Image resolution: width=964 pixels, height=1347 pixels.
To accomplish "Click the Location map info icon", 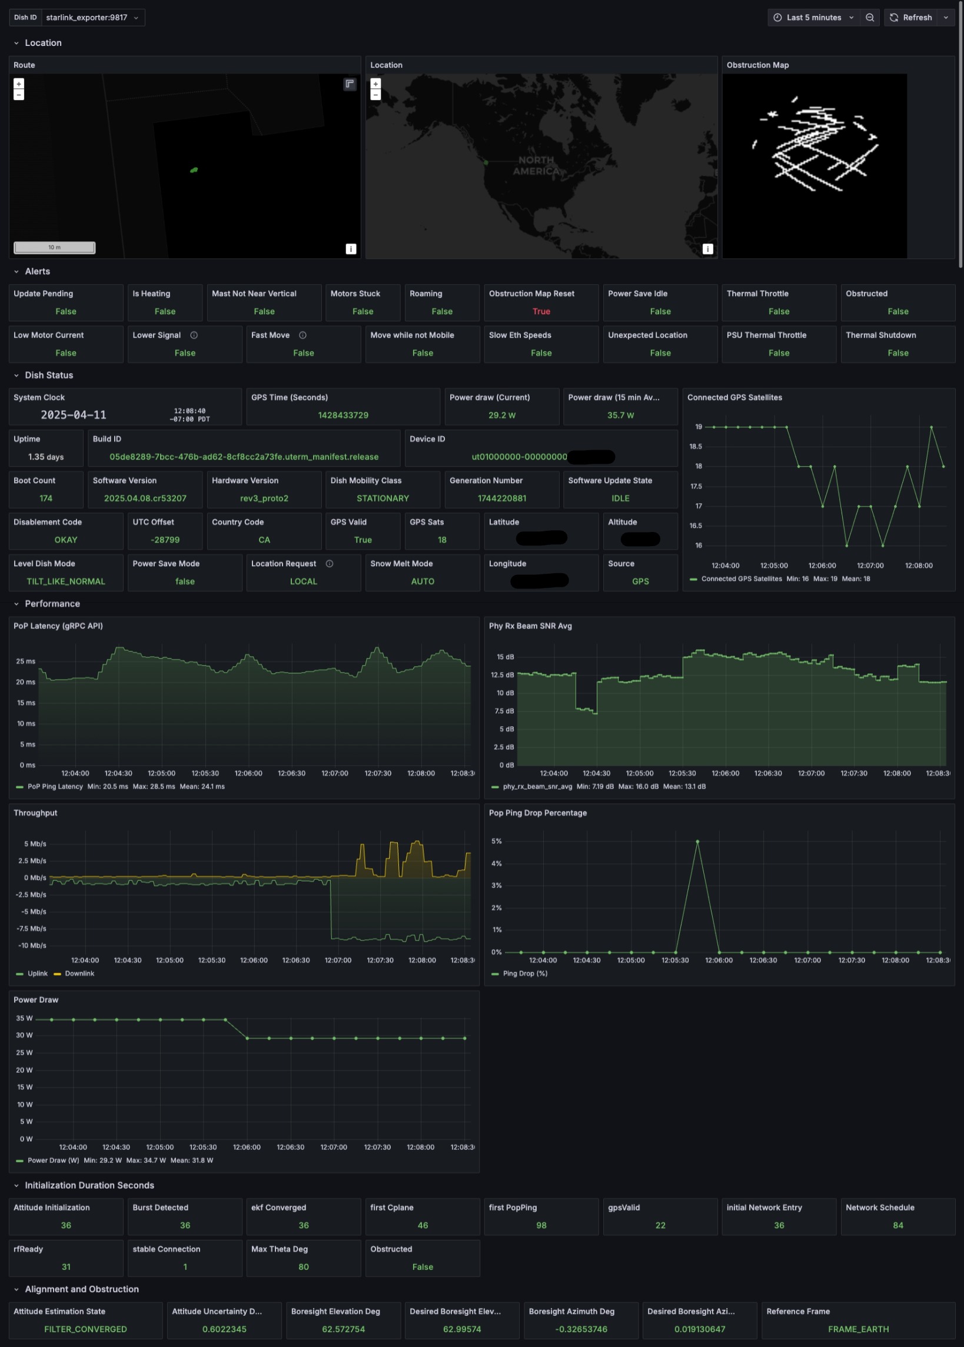I will pos(707,249).
